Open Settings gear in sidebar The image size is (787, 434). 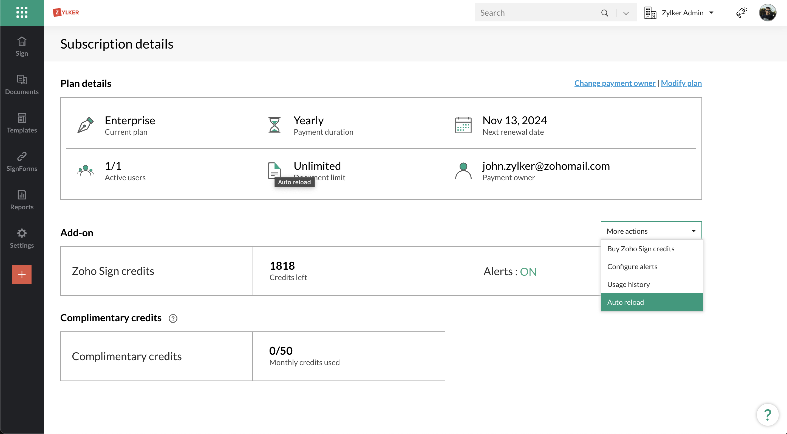pyautogui.click(x=22, y=238)
